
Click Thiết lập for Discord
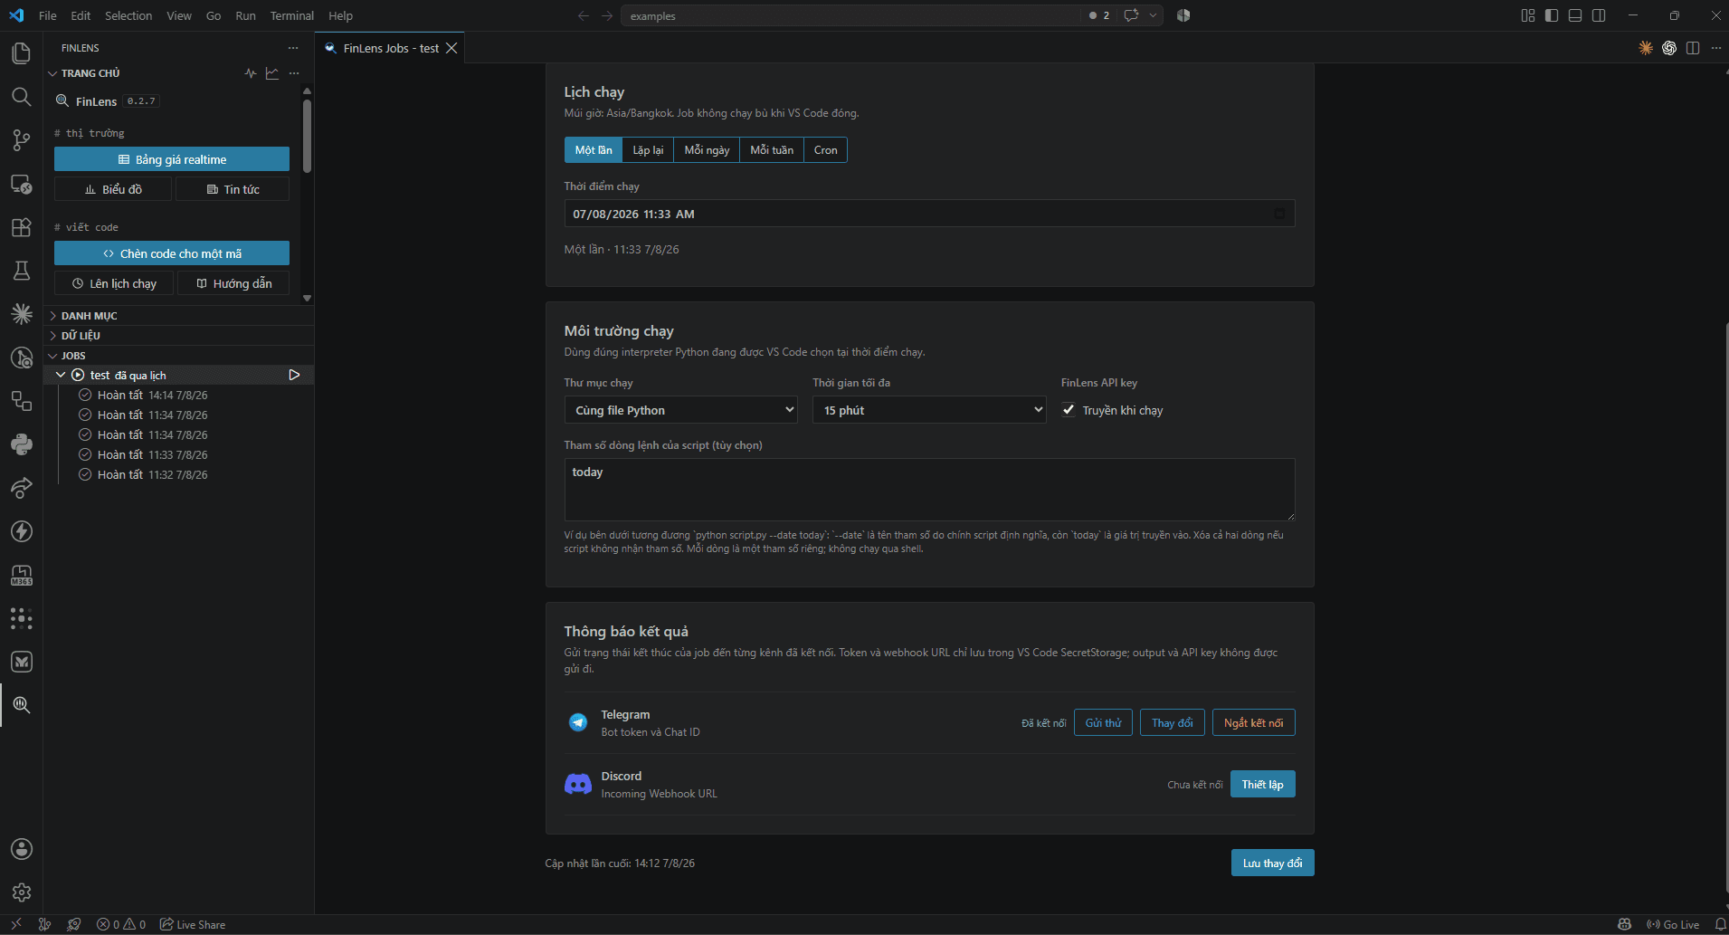(x=1262, y=784)
